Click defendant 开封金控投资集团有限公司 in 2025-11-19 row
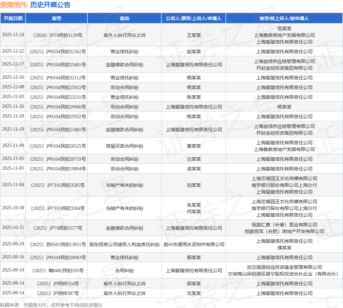This screenshot has height=308, width=343. point(284,133)
